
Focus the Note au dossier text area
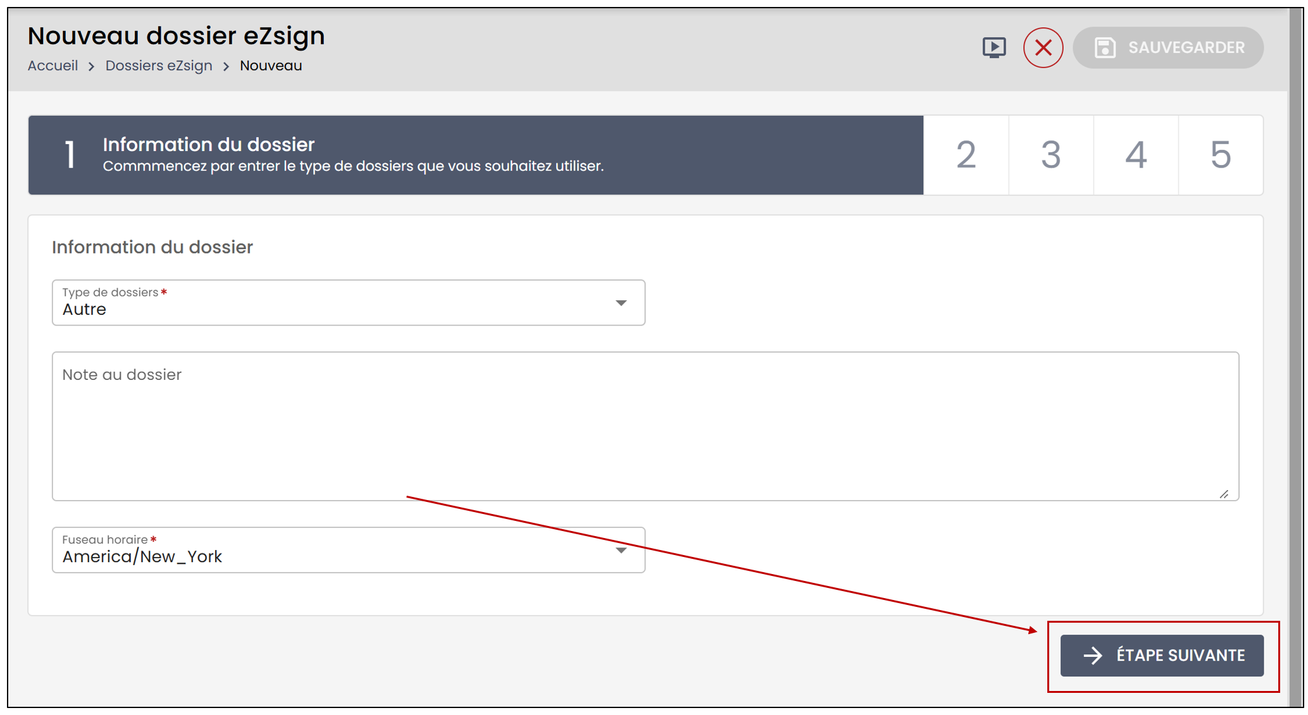pyautogui.click(x=645, y=426)
